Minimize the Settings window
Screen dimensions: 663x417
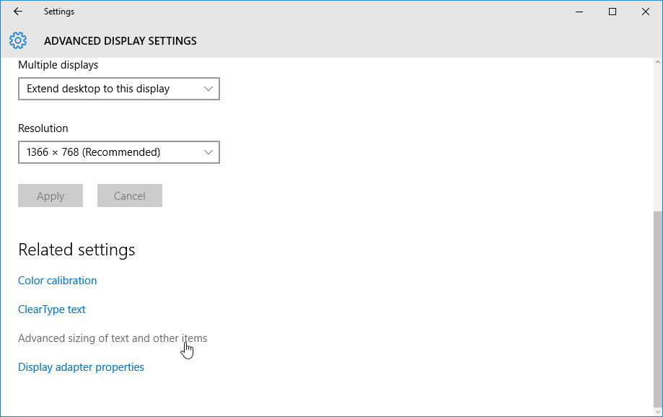579,12
